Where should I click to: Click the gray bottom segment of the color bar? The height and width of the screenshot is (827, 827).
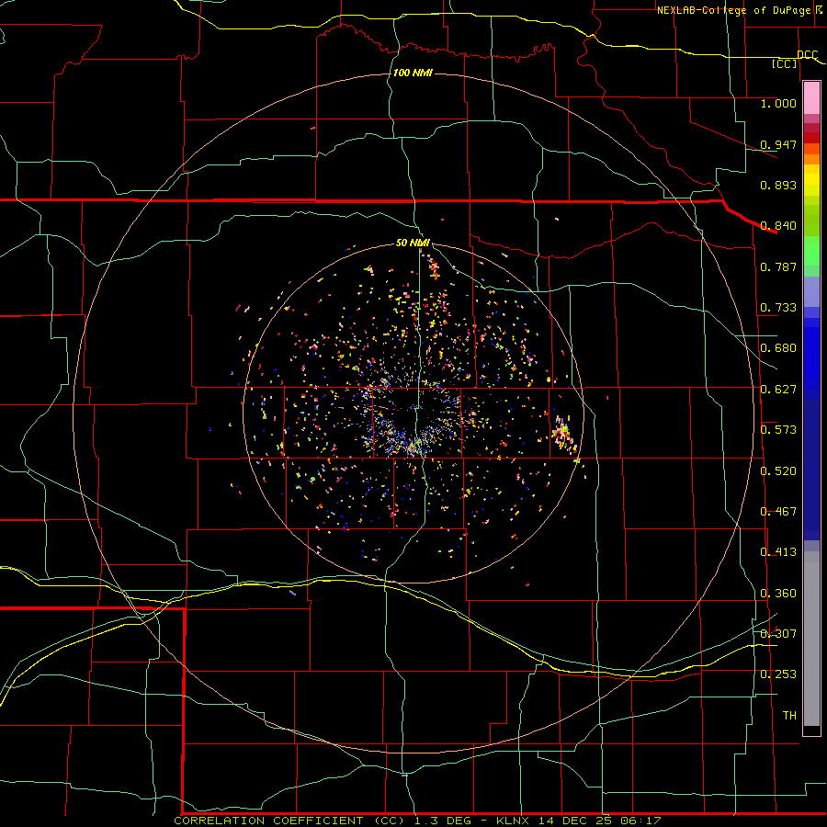pyautogui.click(x=811, y=639)
